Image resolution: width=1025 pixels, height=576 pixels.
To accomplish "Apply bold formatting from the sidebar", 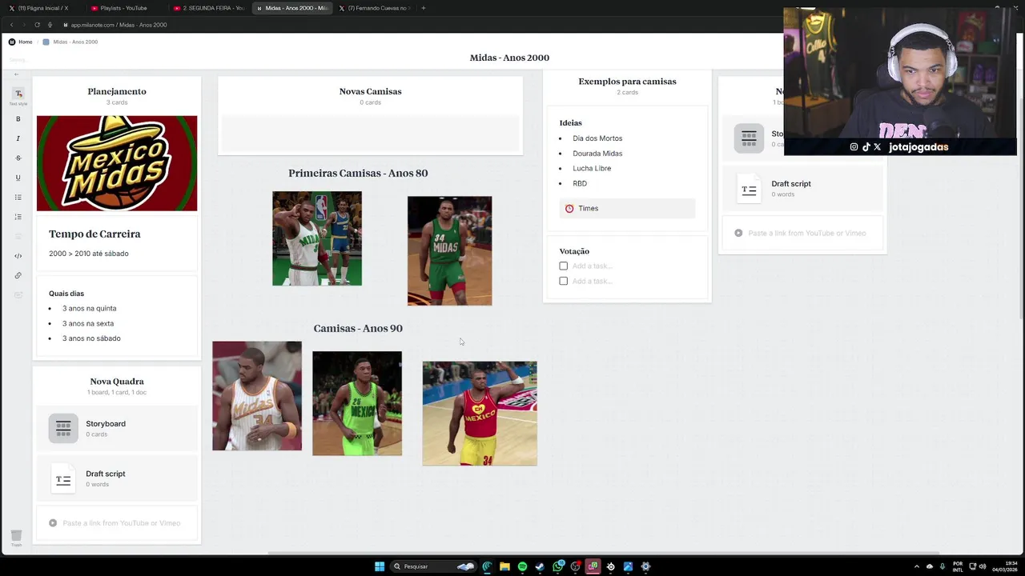I will pyautogui.click(x=18, y=119).
